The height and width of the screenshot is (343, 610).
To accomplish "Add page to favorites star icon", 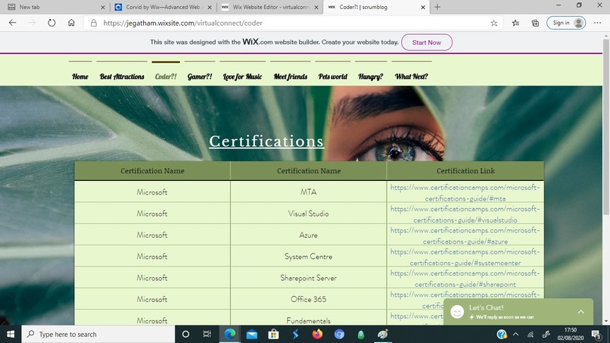I will tap(493, 23).
